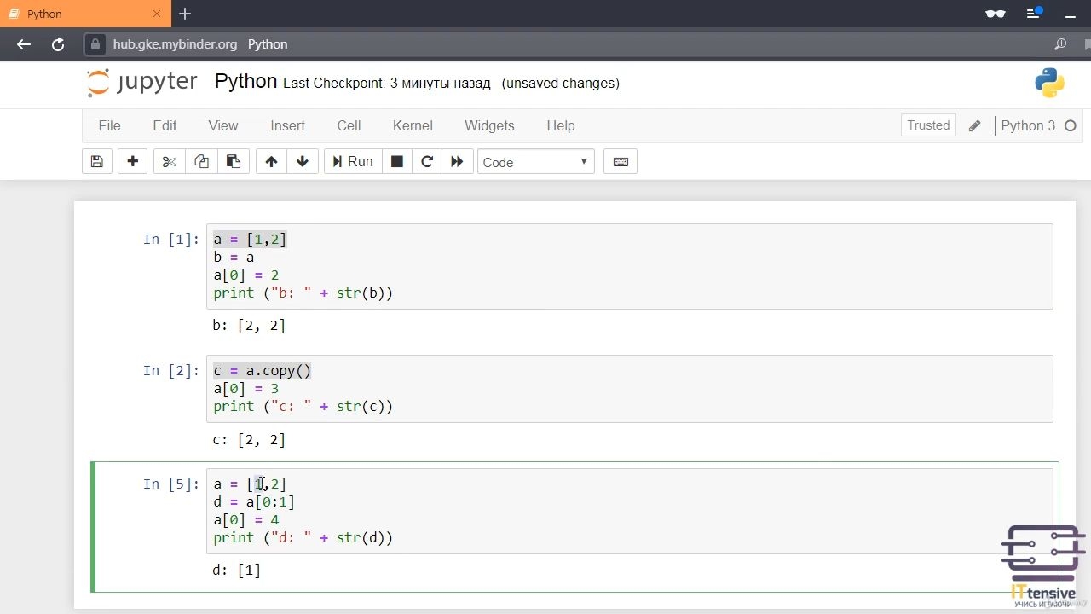Click the line 'd = a[0:1]'

(254, 502)
